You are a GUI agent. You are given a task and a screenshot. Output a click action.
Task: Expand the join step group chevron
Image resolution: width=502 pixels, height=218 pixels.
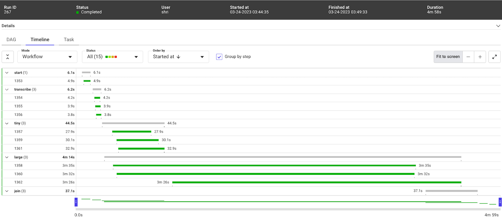click(x=7, y=191)
